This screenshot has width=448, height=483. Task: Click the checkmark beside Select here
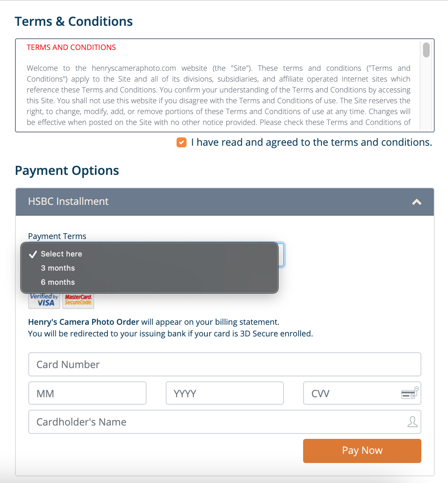(x=33, y=254)
